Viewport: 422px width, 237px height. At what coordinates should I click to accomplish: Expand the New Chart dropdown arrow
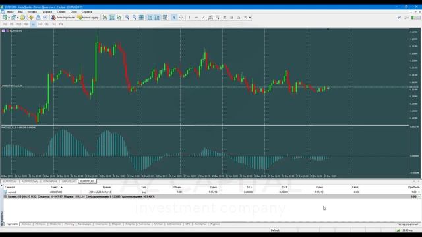point(9,18)
